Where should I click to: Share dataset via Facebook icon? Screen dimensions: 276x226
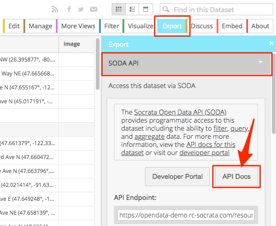click(69, 9)
